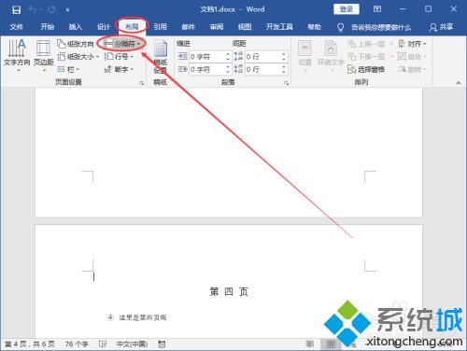467x351 pixels.
Task: Switch to the 开发工具 tab
Action: 279,27
